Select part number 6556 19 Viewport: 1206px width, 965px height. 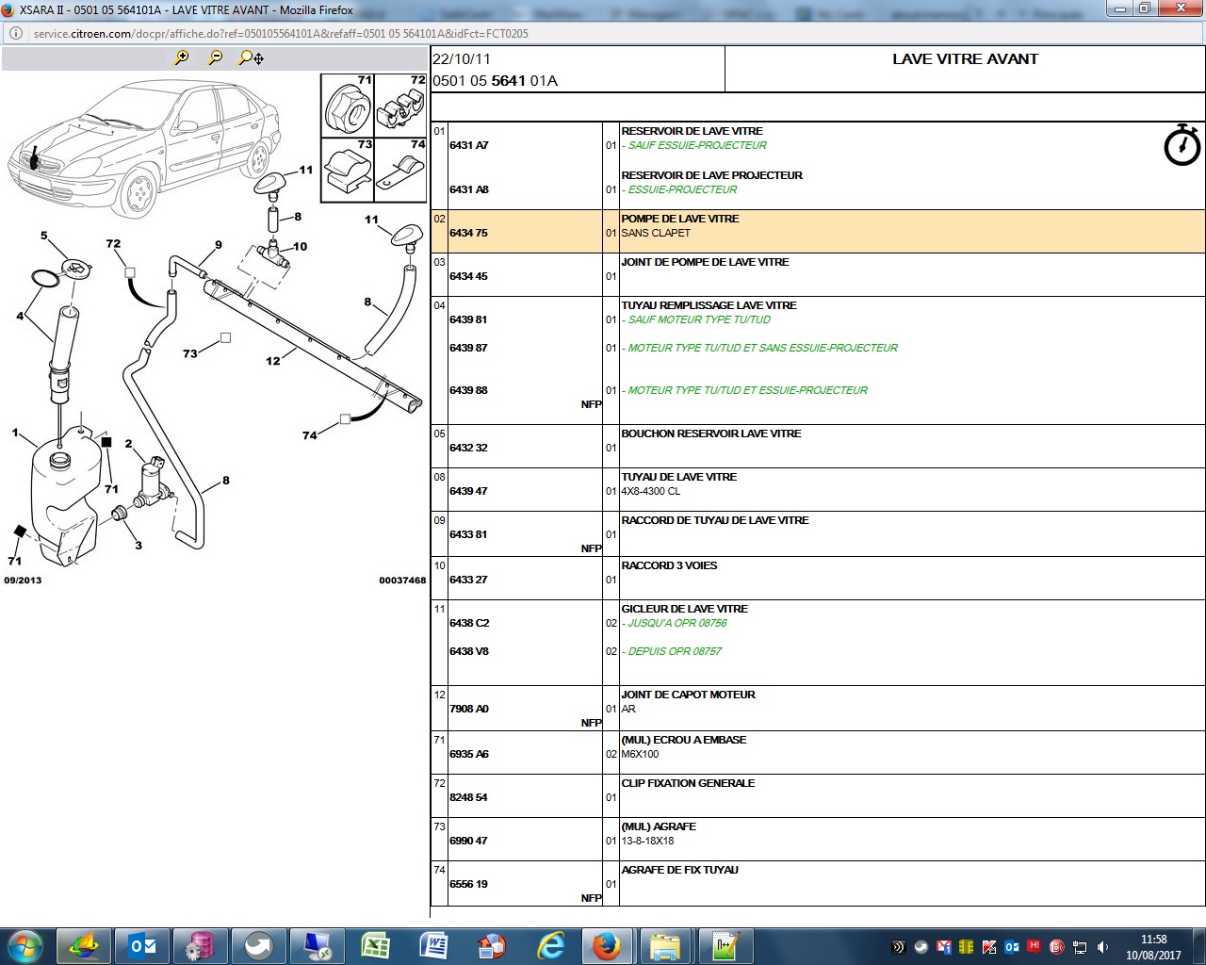point(468,884)
